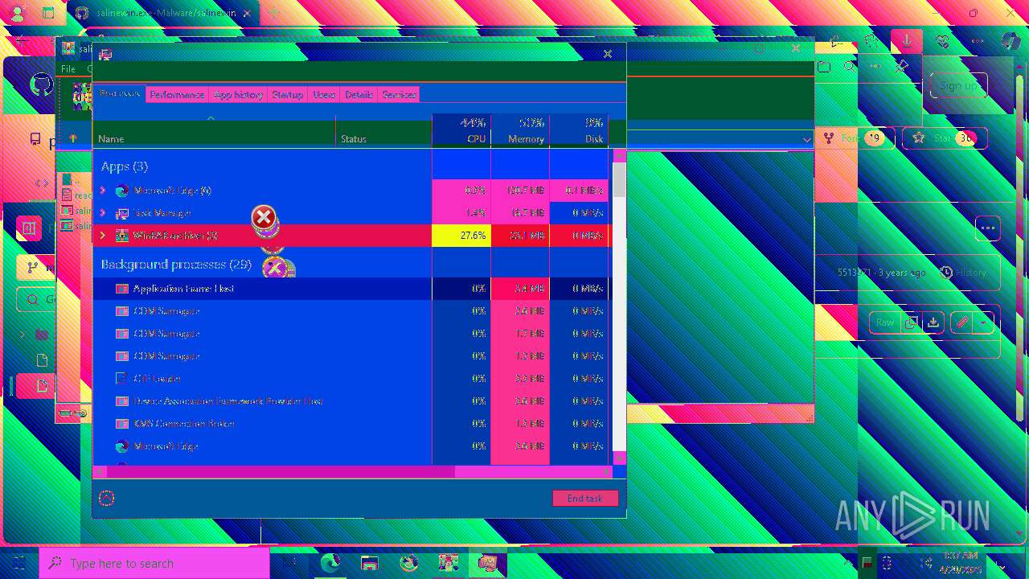Click the WinRAR archiver CPU 27.6% cell
The height and width of the screenshot is (579, 1029).
(461, 236)
